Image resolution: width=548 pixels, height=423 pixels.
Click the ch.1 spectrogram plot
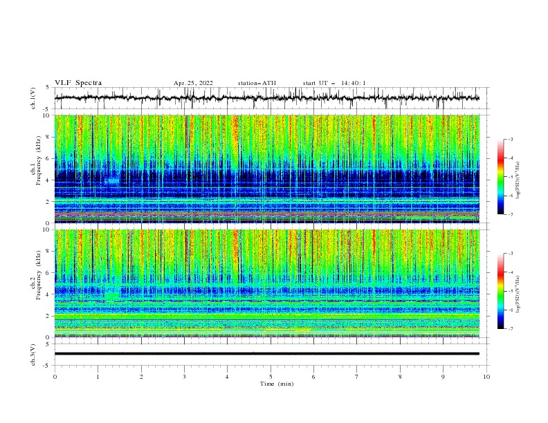point(267,169)
